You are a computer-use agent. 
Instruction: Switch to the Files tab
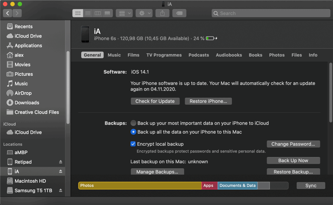[297, 55]
